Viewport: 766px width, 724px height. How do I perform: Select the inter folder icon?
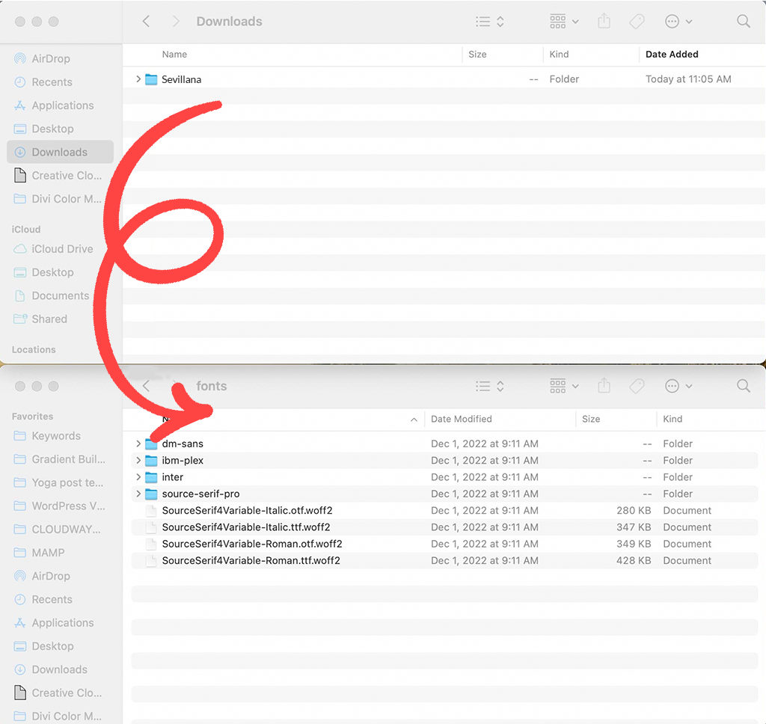(x=151, y=477)
